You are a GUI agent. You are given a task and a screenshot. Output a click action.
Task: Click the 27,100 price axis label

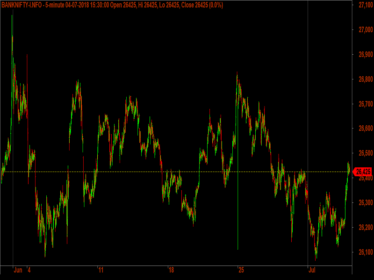tap(366, 5)
